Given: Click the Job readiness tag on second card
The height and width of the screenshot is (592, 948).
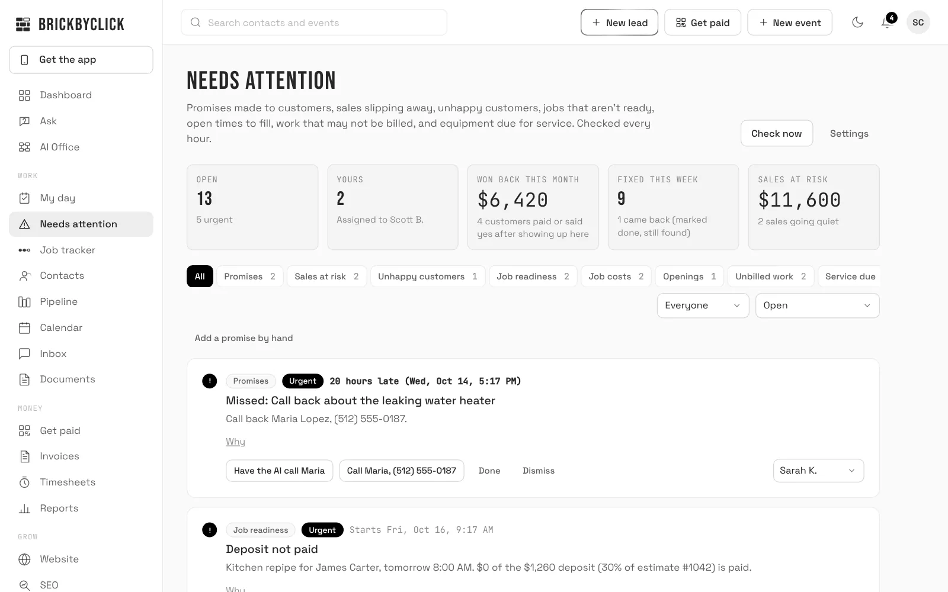Looking at the screenshot, I should (x=261, y=530).
